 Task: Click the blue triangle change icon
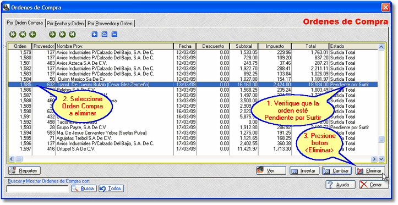[105, 34]
